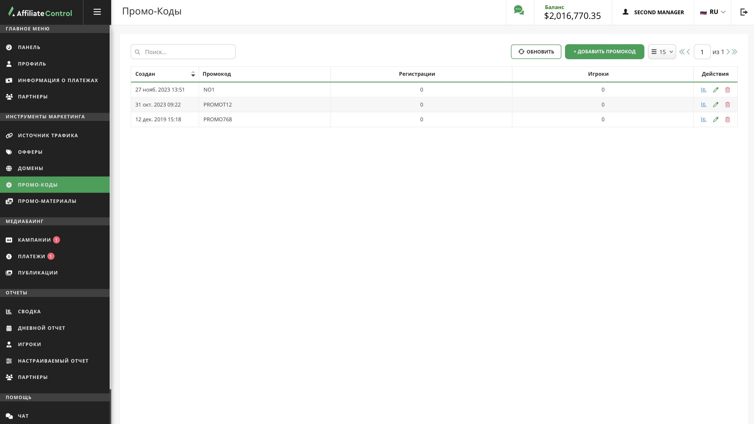
Task: Navigate to Источник трафика menu item
Action: coord(48,135)
